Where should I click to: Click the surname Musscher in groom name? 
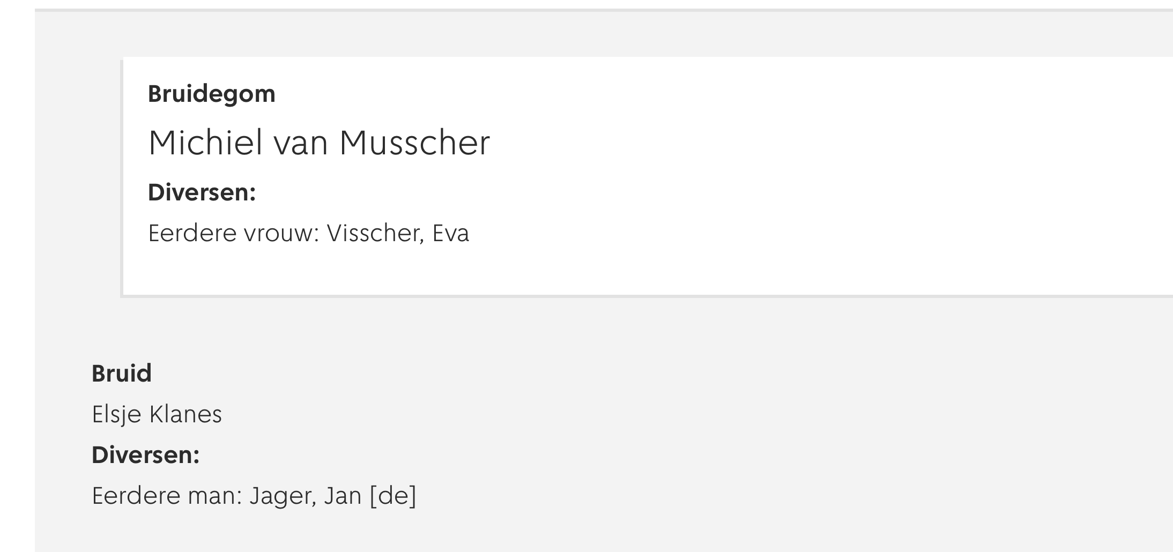click(x=415, y=143)
